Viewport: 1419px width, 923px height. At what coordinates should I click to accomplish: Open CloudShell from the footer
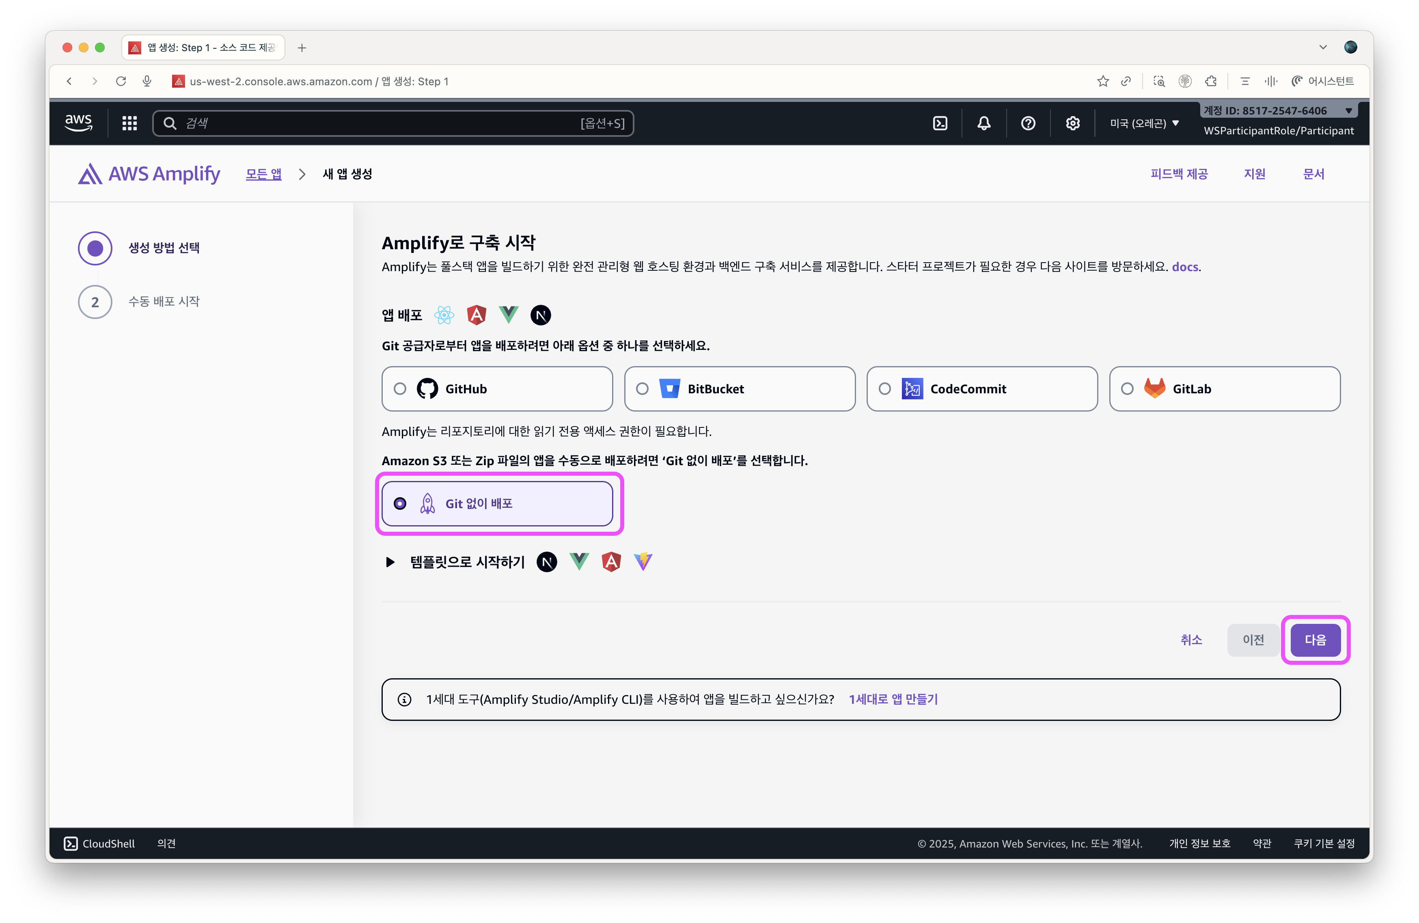(x=99, y=843)
